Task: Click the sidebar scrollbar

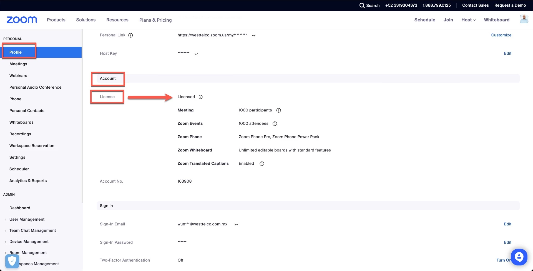Action: point(82,116)
